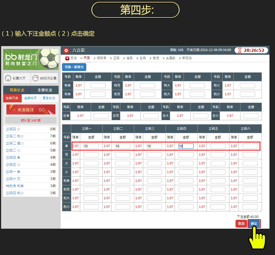Viewport: 275px width, 255px height.
Task: Switch to the 全部长龙 tab
Action: coord(45,90)
